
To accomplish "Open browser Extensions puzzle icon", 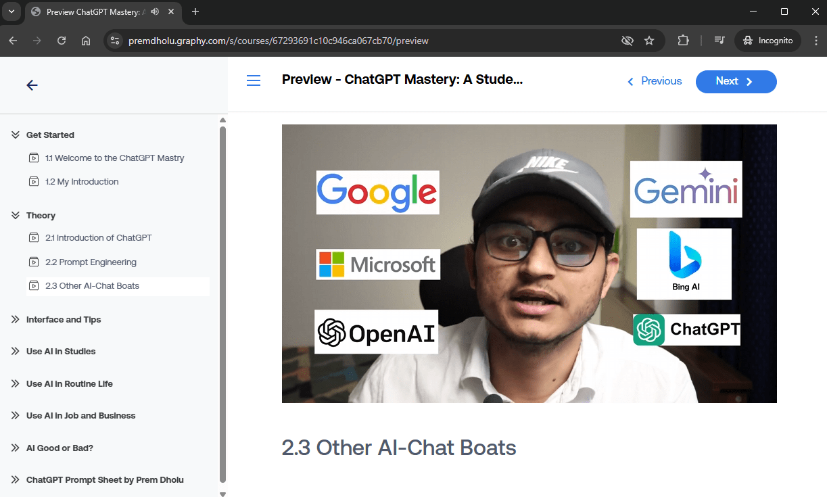I will click(683, 41).
